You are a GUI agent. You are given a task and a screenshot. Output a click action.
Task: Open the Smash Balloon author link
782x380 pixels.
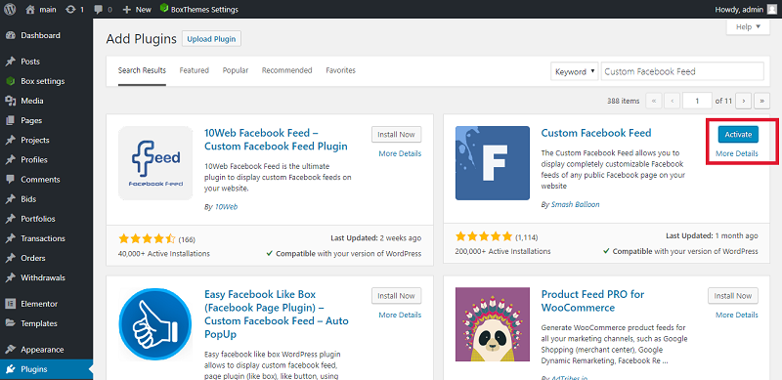576,204
